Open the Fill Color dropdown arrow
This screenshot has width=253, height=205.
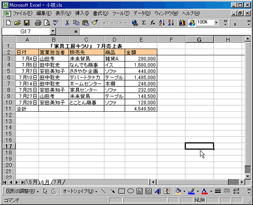click(184, 191)
